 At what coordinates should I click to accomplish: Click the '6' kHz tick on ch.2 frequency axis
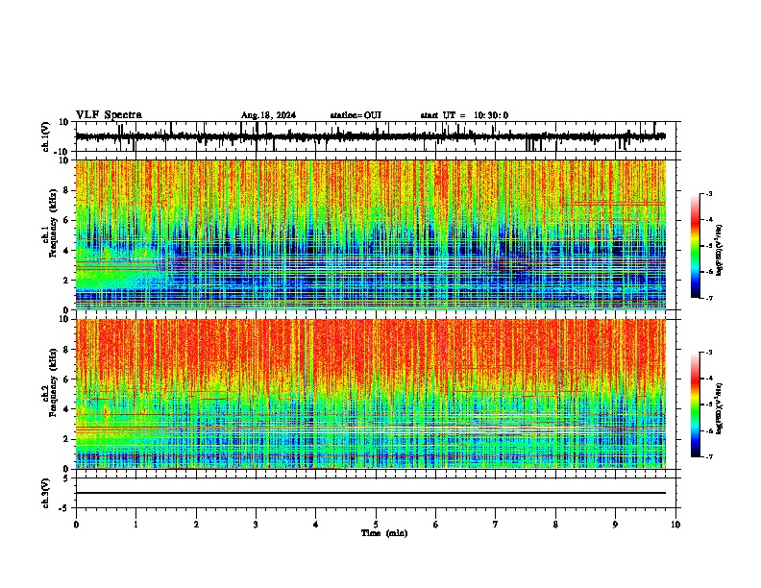[67, 380]
